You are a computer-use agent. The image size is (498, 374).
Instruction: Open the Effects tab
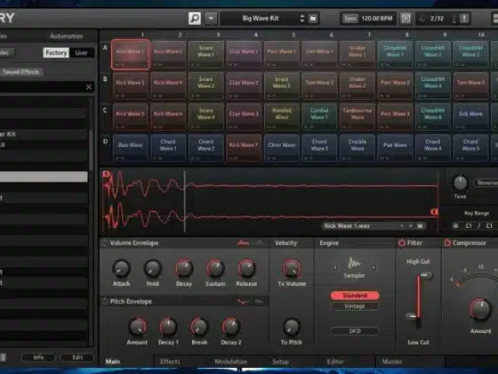[x=170, y=362]
